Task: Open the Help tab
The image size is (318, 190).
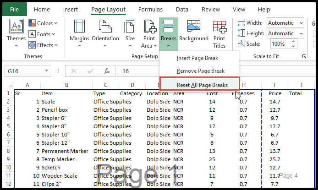Action: 264,9
